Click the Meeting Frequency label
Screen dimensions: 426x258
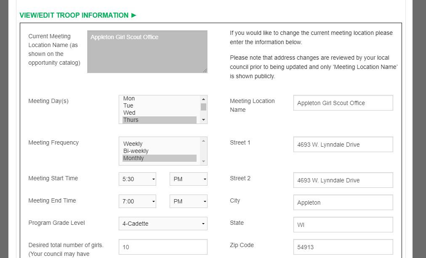click(53, 142)
